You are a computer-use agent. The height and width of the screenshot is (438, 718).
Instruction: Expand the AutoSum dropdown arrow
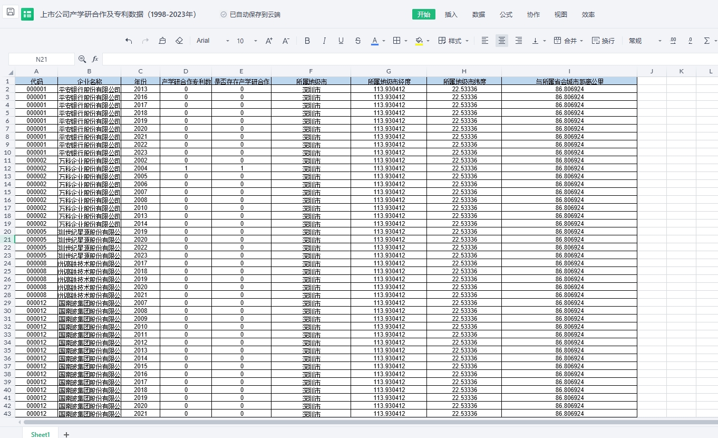715,41
